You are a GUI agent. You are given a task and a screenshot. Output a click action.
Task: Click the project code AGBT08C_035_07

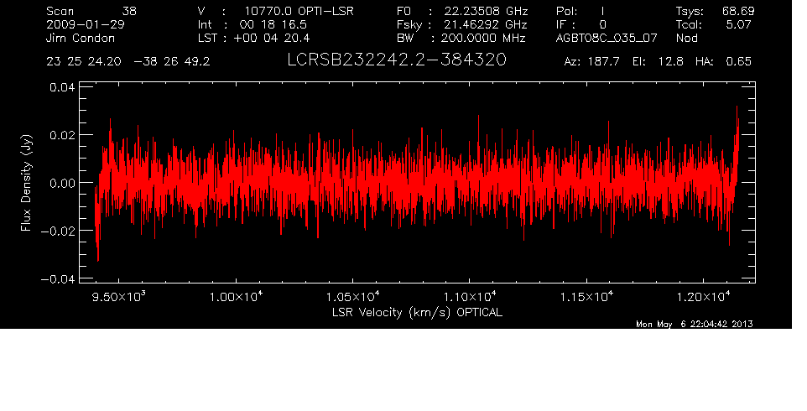pyautogui.click(x=607, y=38)
